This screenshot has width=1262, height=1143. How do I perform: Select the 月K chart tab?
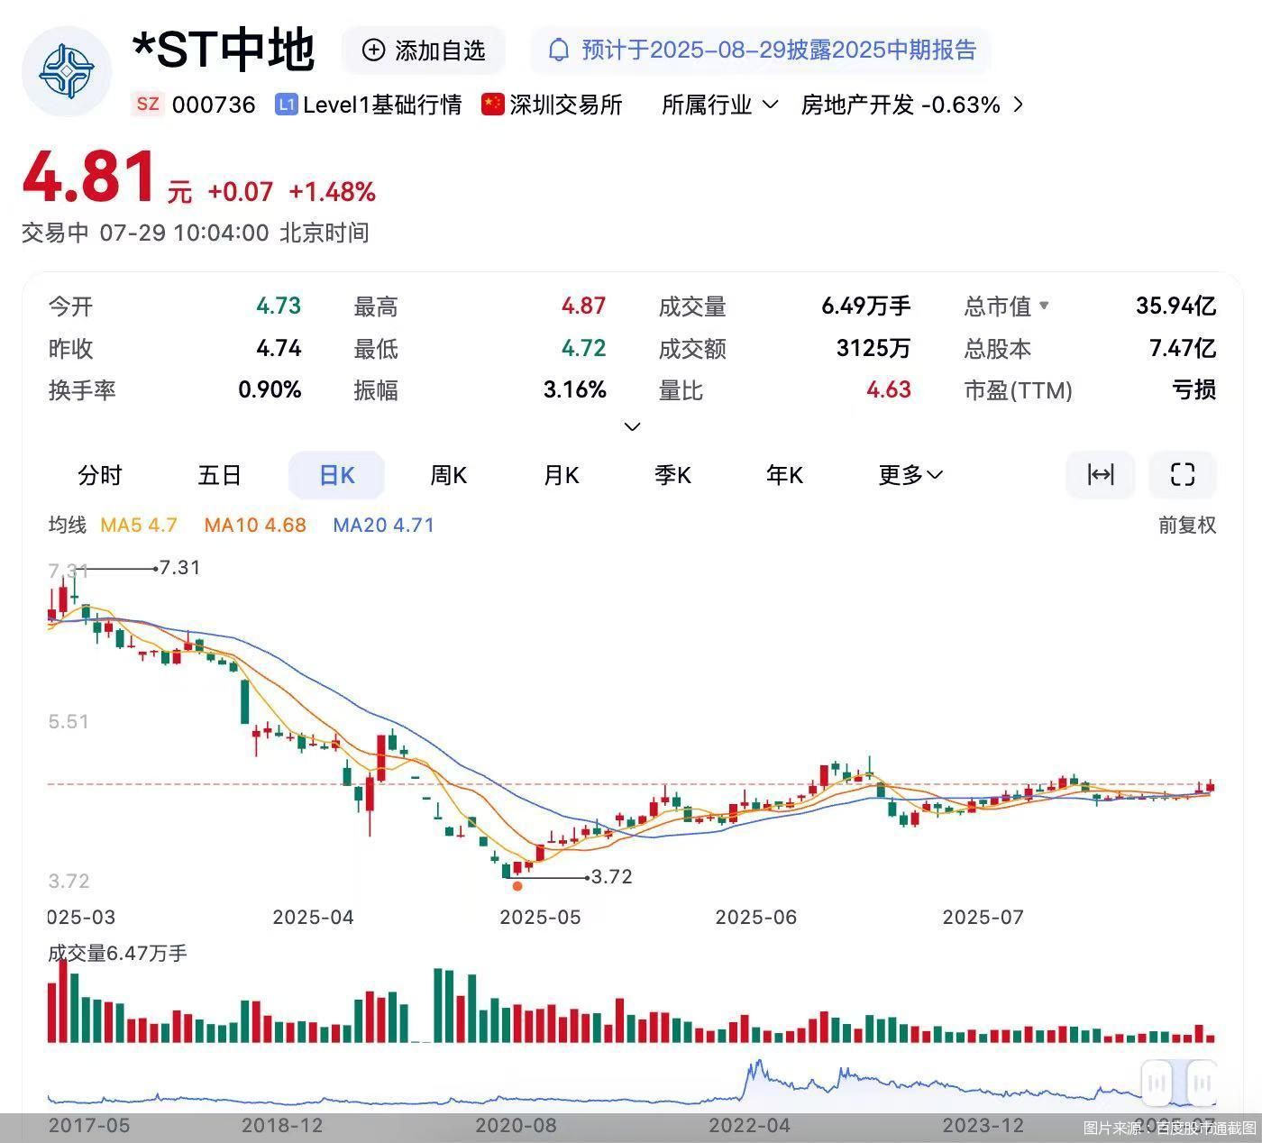[x=561, y=474]
